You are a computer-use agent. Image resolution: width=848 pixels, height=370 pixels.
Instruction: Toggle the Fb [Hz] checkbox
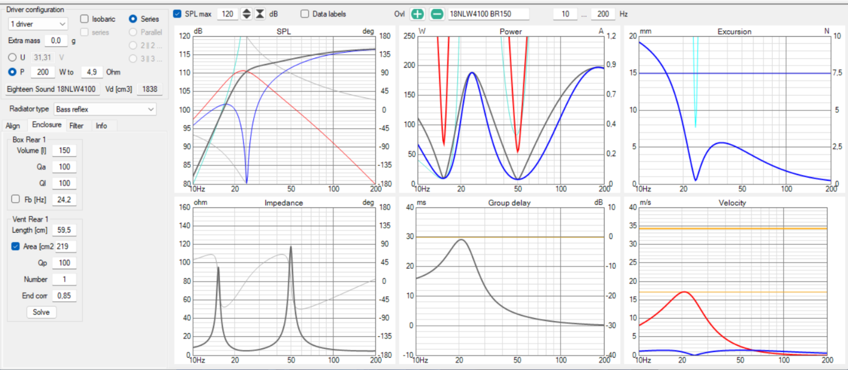click(16, 199)
